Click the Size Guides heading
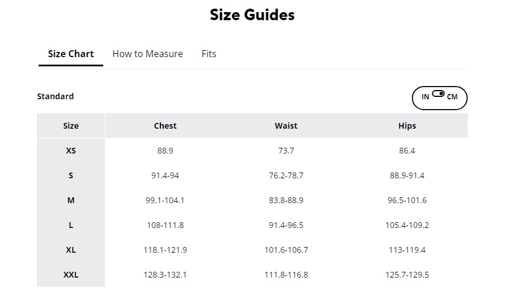 tap(252, 15)
